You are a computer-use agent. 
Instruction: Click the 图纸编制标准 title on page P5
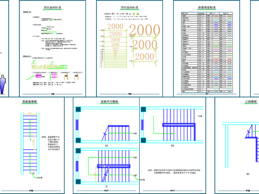pyautogui.click(x=52, y=8)
